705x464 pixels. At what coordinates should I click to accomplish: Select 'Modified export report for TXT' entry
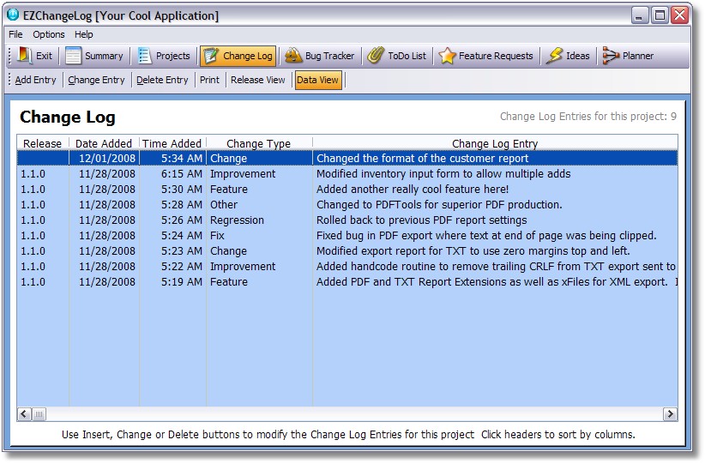[473, 251]
